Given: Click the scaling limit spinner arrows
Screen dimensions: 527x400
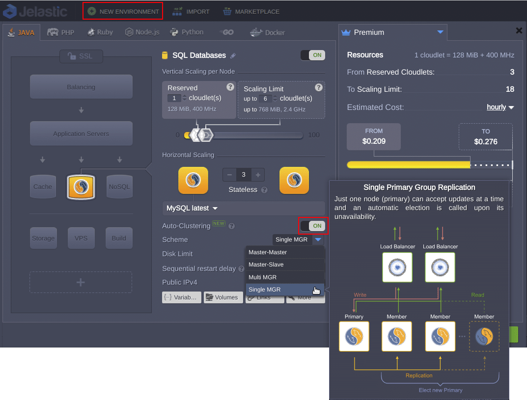Looking at the screenshot, I should click(275, 98).
